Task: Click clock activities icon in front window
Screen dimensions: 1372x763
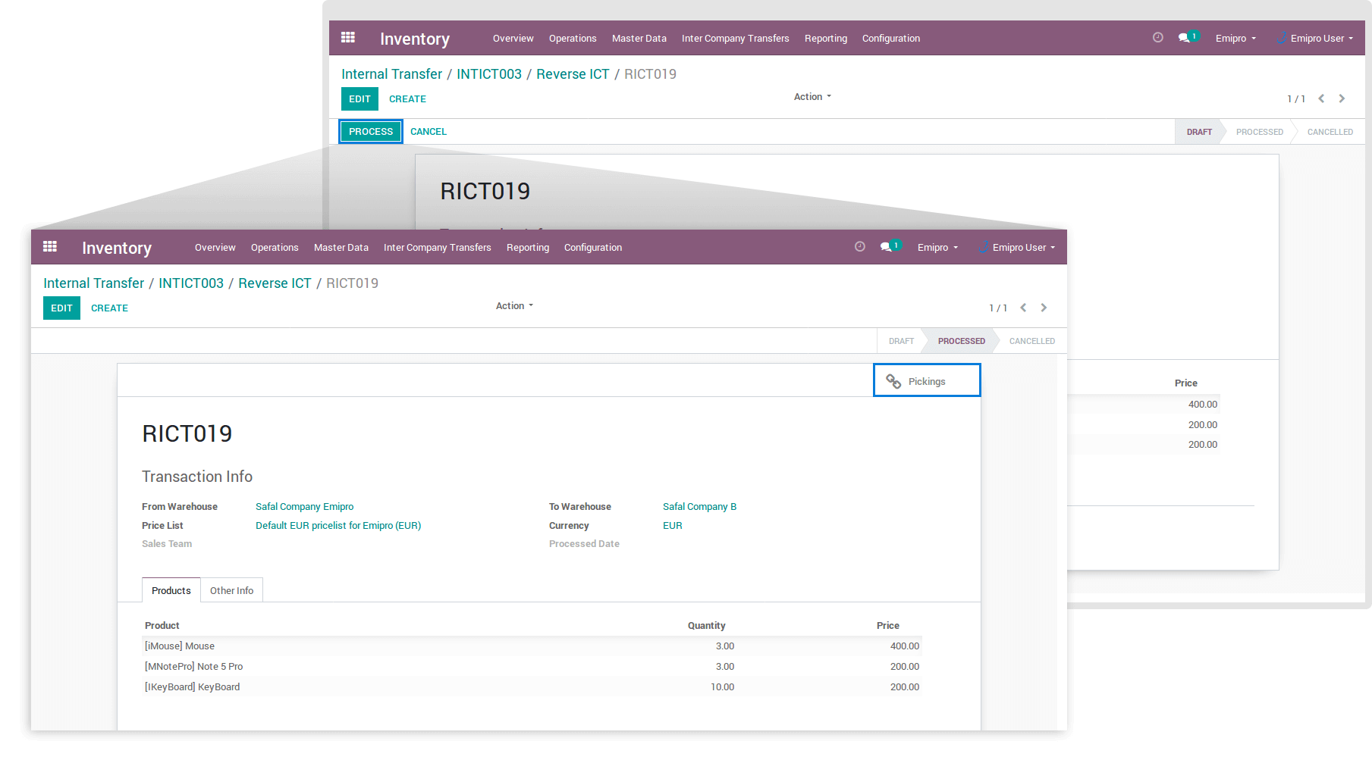Action: point(859,247)
